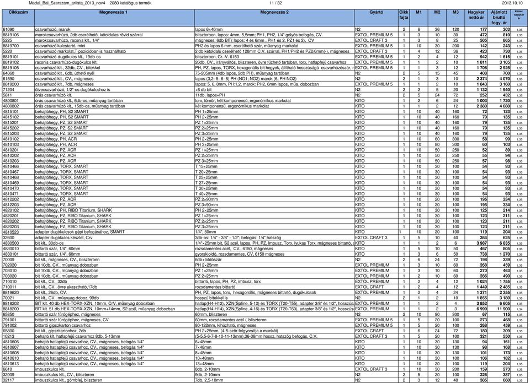Click the Megnevezés 2 column header
This screenshot has height=383, width=530.
pyautogui.click(x=274, y=18)
